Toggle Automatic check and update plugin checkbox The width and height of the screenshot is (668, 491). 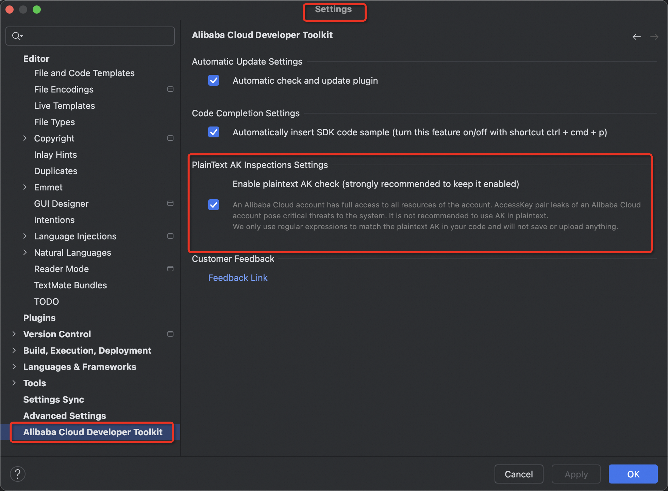(x=214, y=81)
